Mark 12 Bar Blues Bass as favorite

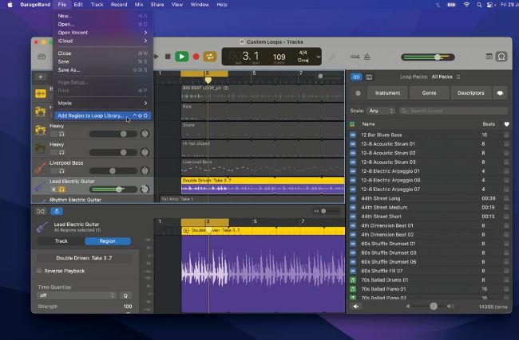point(506,135)
